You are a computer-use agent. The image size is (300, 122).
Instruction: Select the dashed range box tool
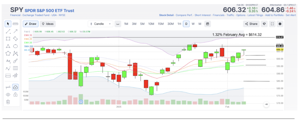click(x=8, y=76)
